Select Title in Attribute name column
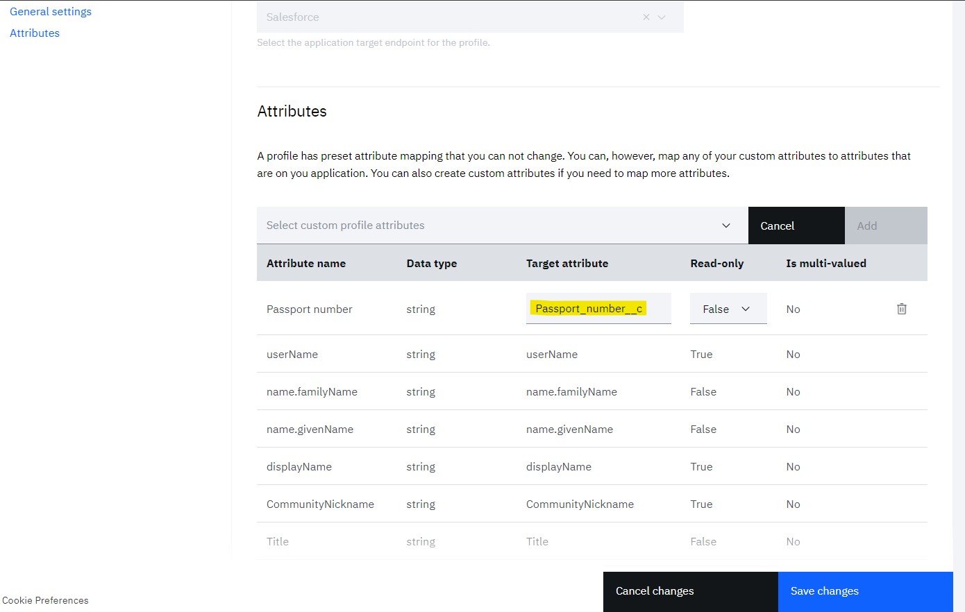Screen dimensions: 965x612 click(x=278, y=542)
